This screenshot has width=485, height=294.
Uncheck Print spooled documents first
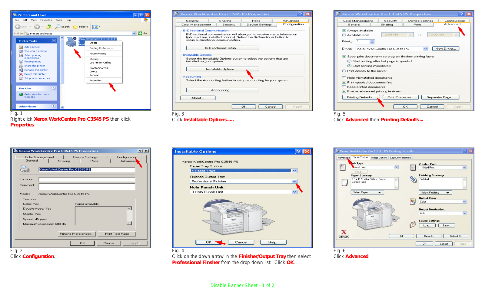[344, 82]
